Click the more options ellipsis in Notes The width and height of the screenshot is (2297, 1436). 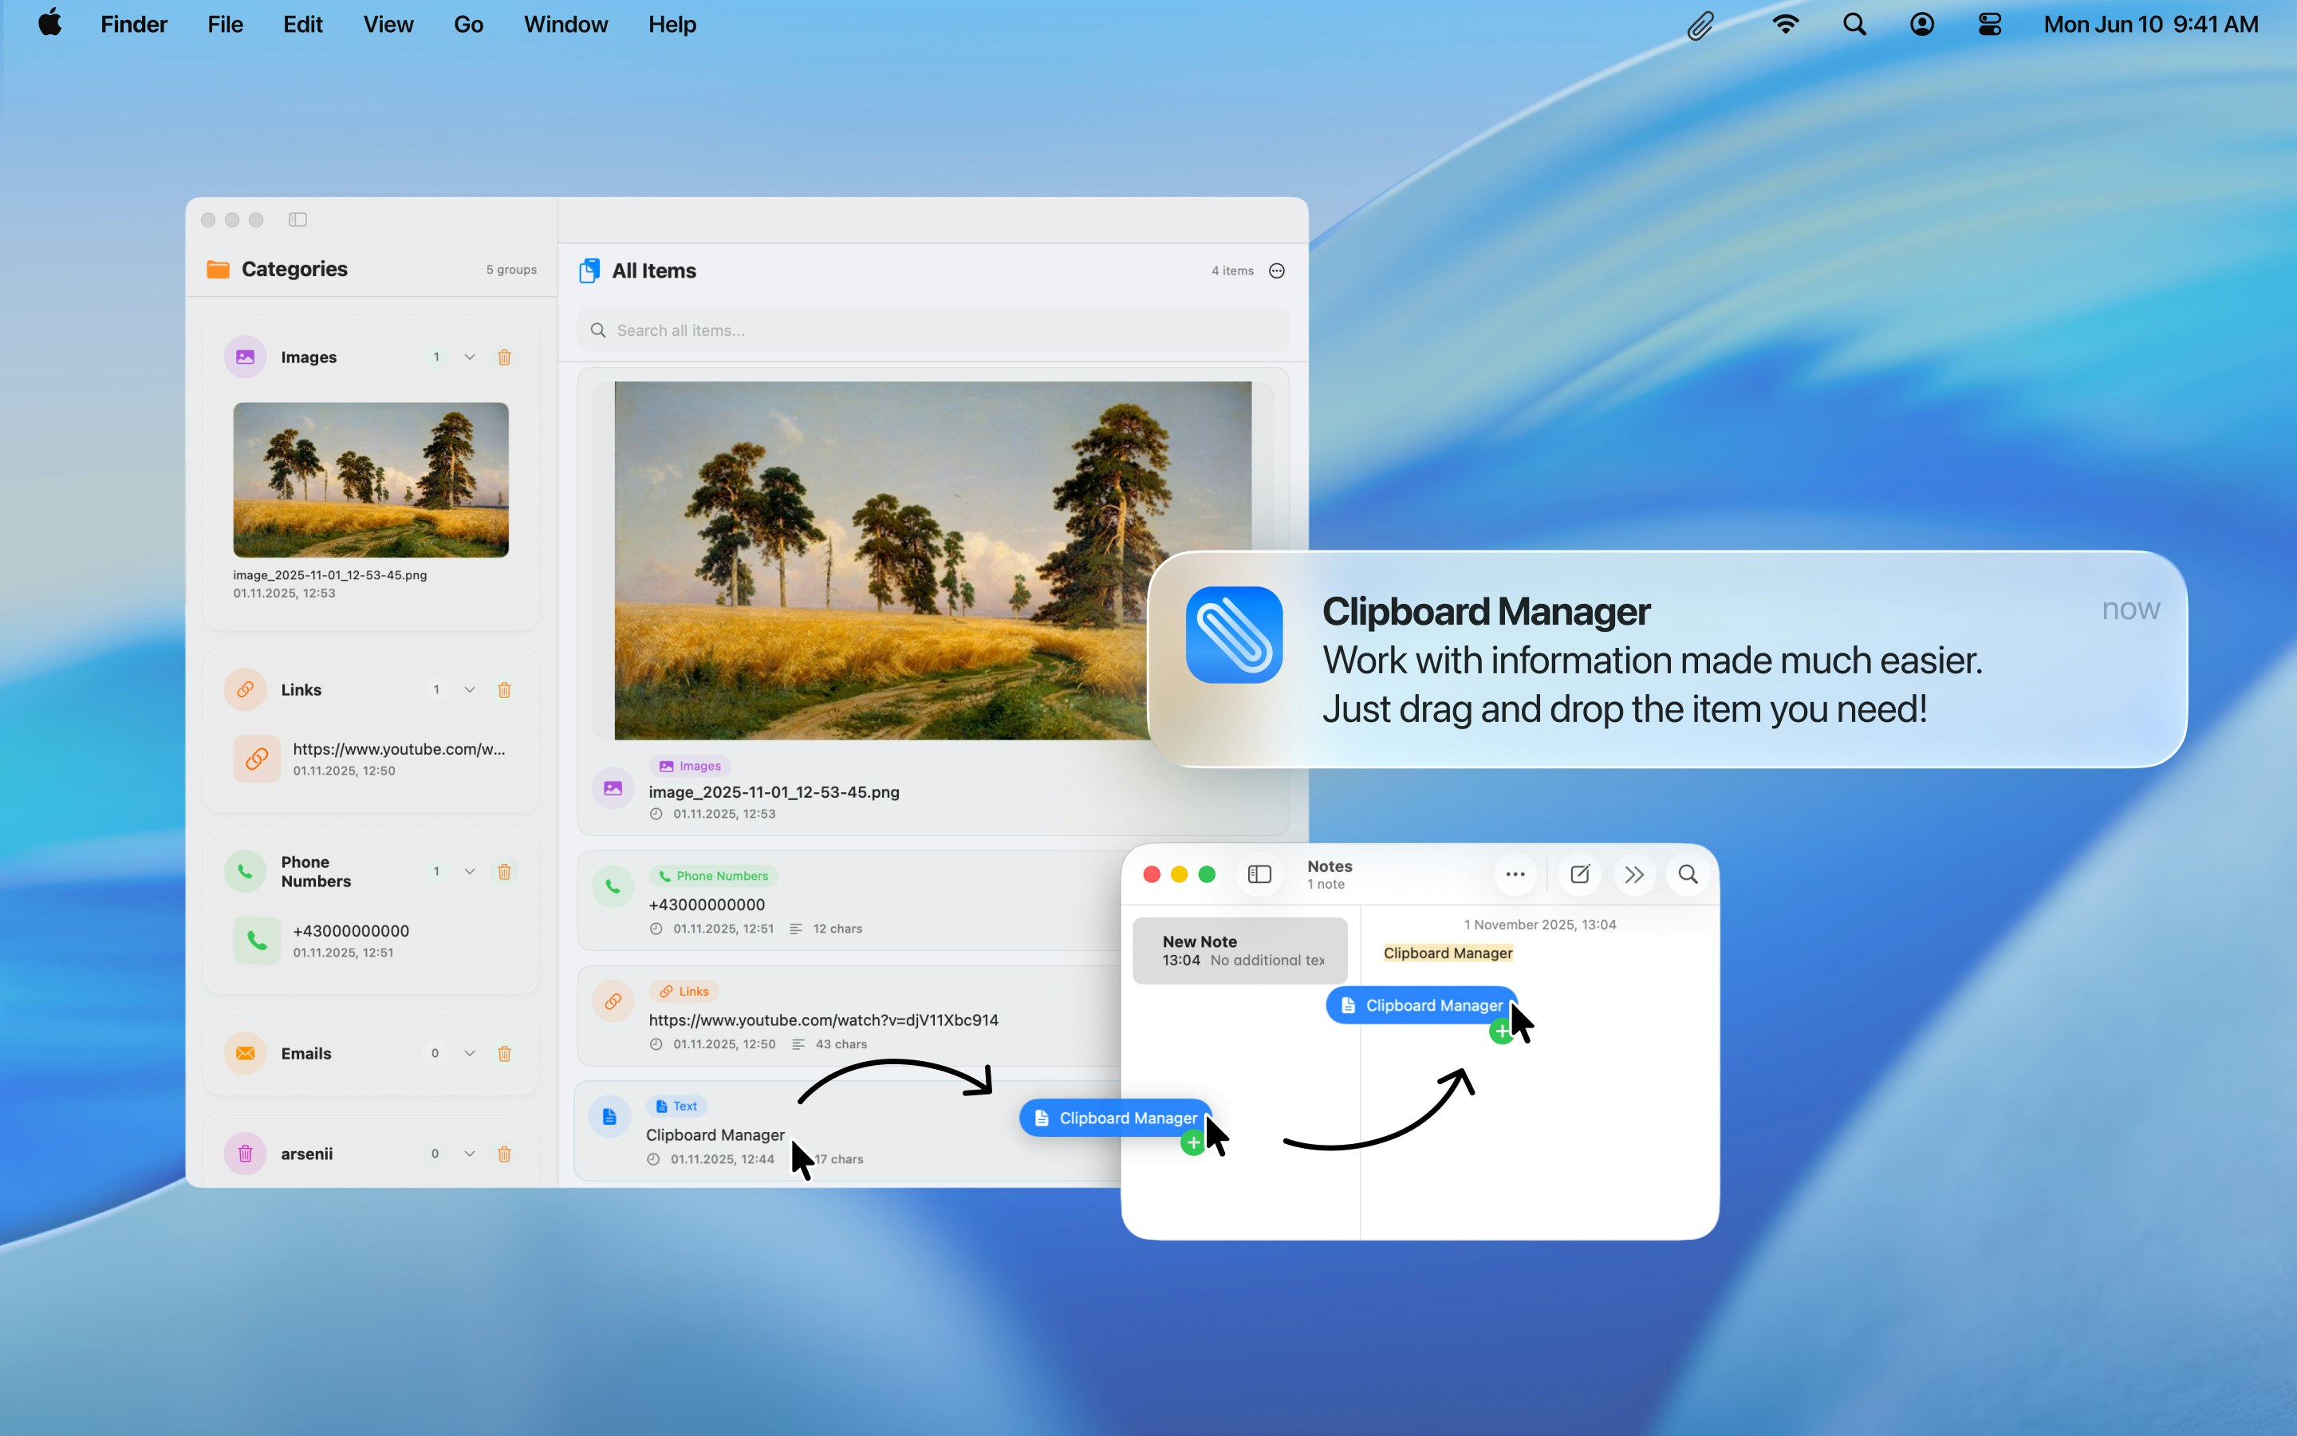pos(1515,874)
